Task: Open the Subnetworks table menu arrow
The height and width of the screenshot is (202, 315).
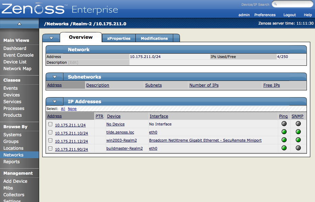Action: (x=55, y=77)
